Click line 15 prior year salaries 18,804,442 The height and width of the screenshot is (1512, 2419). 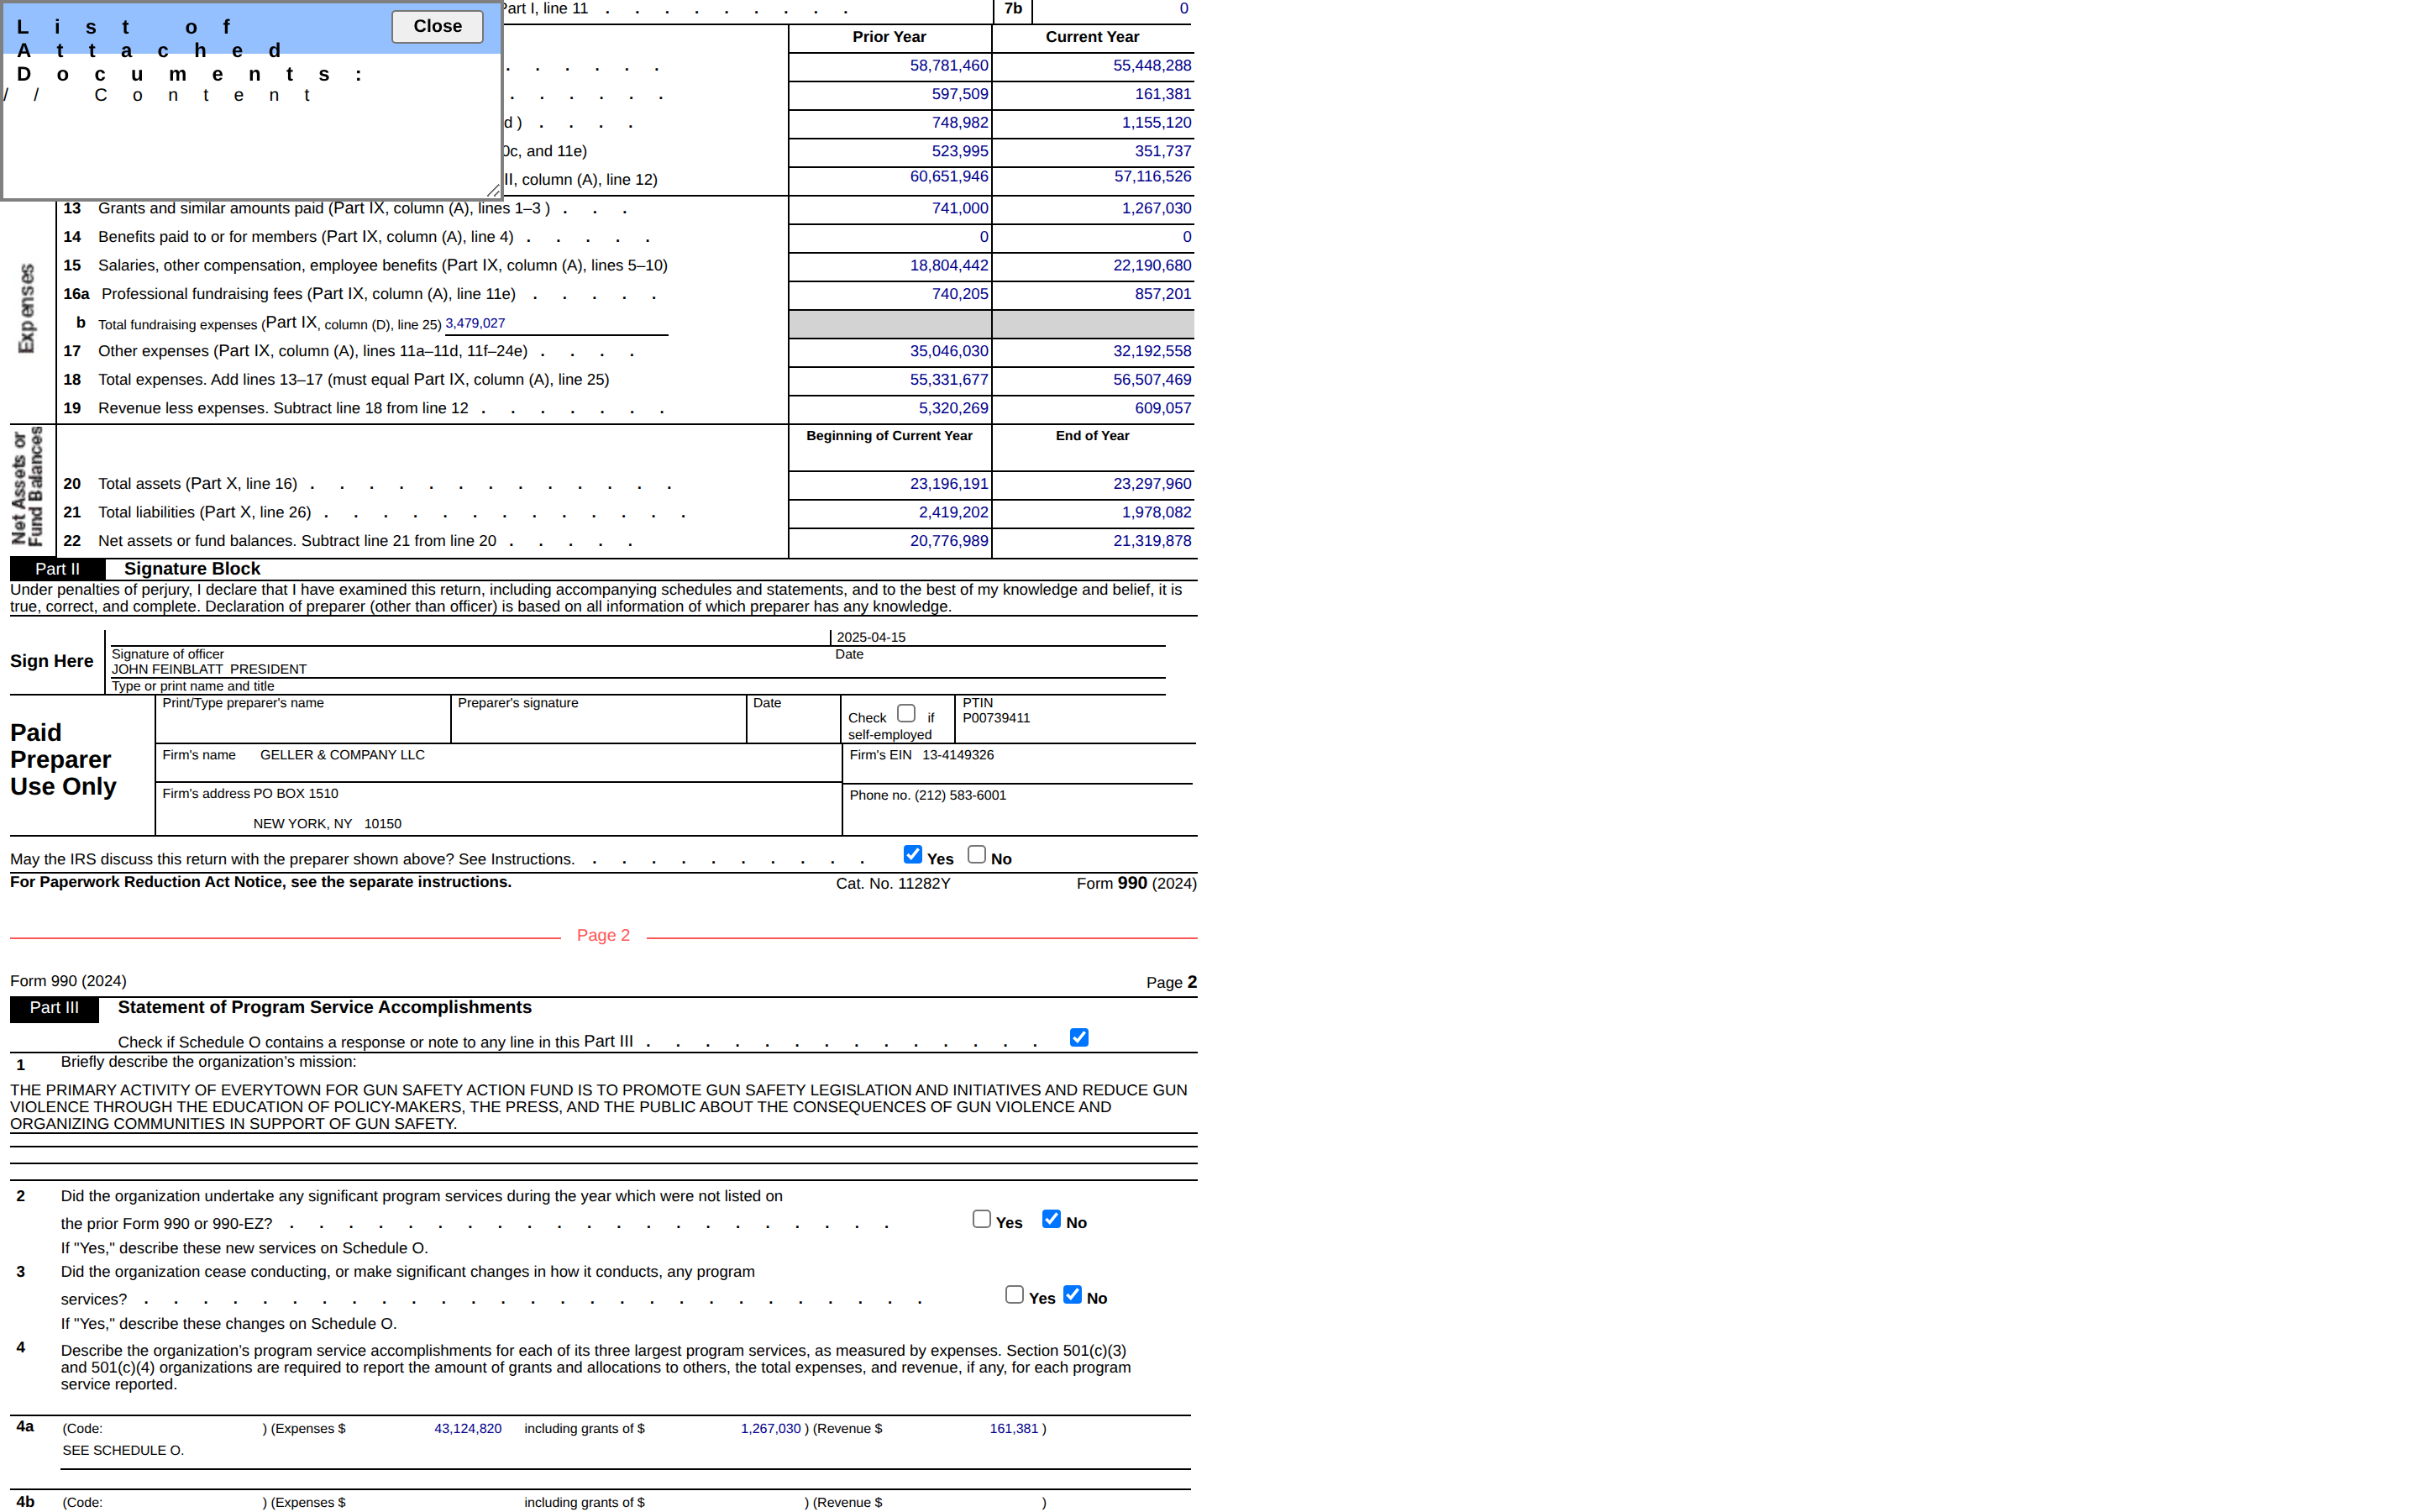click(948, 265)
